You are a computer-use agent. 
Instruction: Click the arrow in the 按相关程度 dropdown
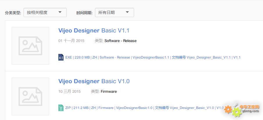60,12
